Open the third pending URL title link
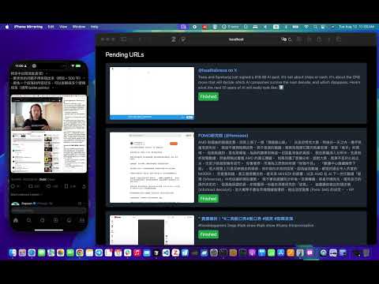 tap(246, 219)
